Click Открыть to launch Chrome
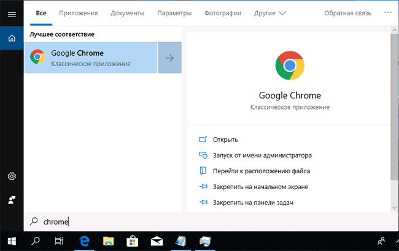399x251 pixels. point(225,140)
